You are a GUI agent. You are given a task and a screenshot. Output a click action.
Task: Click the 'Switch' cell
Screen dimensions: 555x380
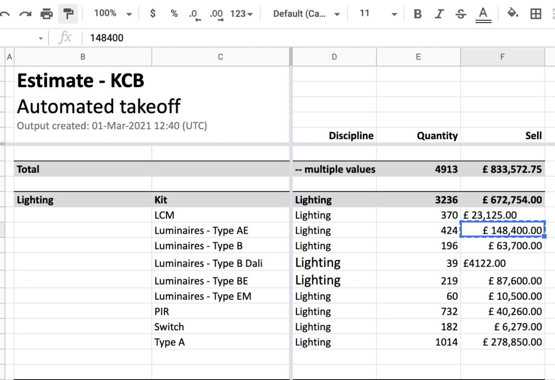click(x=221, y=326)
